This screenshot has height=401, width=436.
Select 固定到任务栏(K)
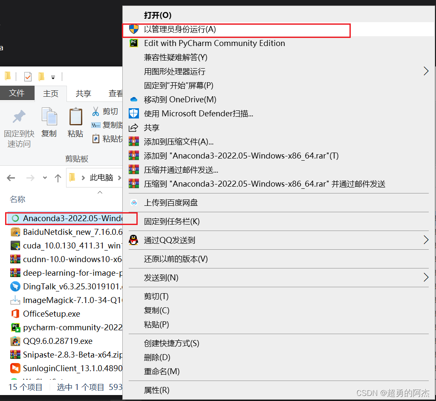pos(172,221)
